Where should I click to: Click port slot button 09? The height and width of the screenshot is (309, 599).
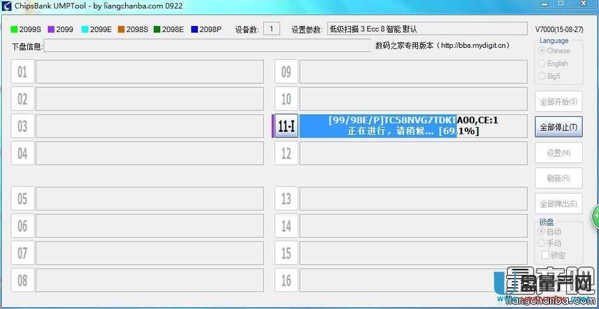pyautogui.click(x=286, y=71)
